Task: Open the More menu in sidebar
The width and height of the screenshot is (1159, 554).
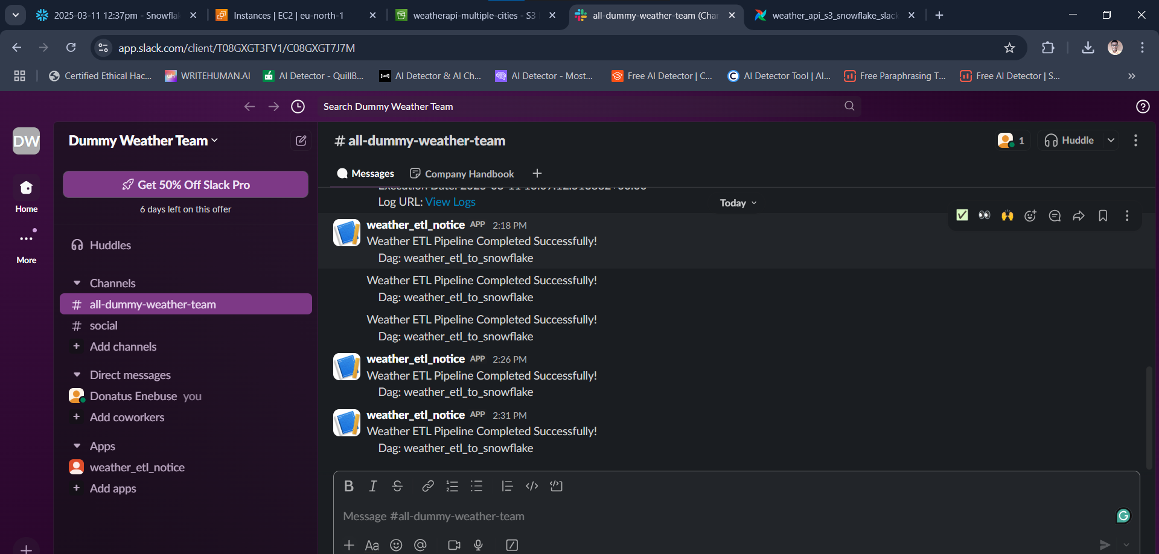Action: click(x=26, y=246)
